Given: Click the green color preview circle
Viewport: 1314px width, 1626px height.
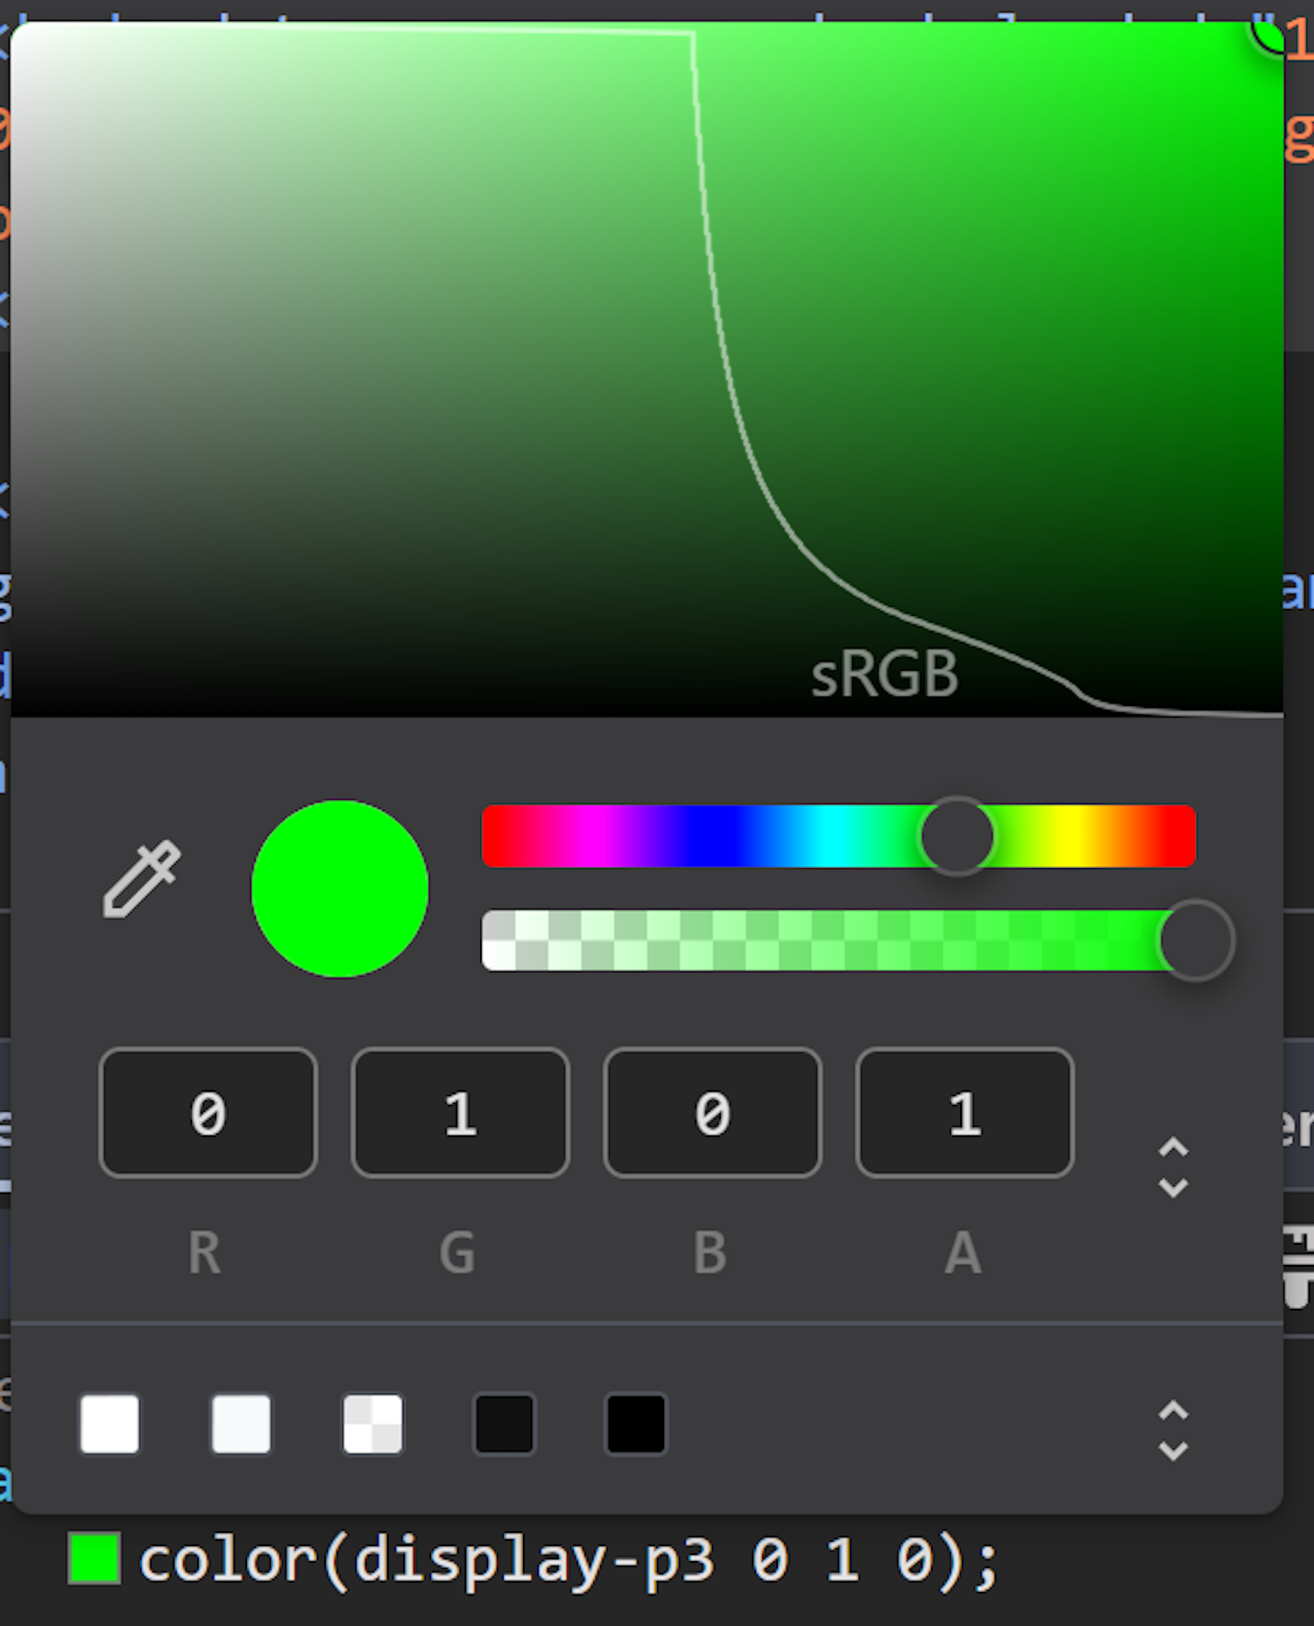Looking at the screenshot, I should tap(340, 888).
